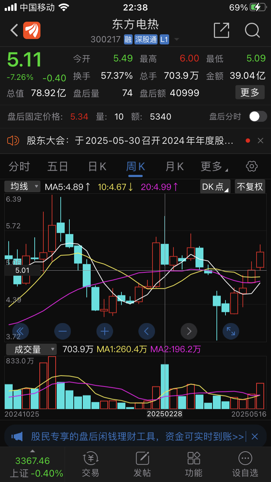Tap the MA20 value 20:4.99
Image resolution: width=271 pixels, height=482 pixels.
point(159,187)
